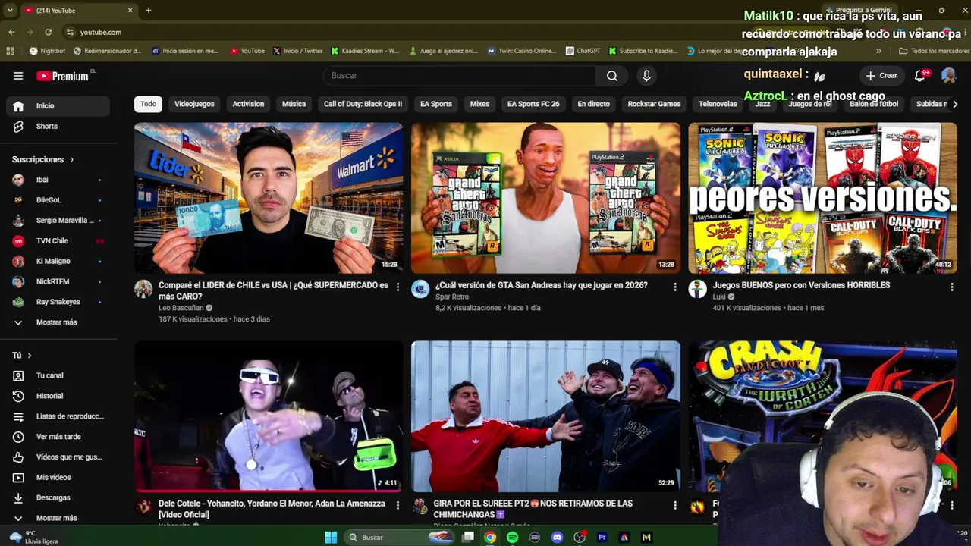This screenshot has height=546, width=971.
Task: Select the Telenovelas filter chip
Action: 718,104
